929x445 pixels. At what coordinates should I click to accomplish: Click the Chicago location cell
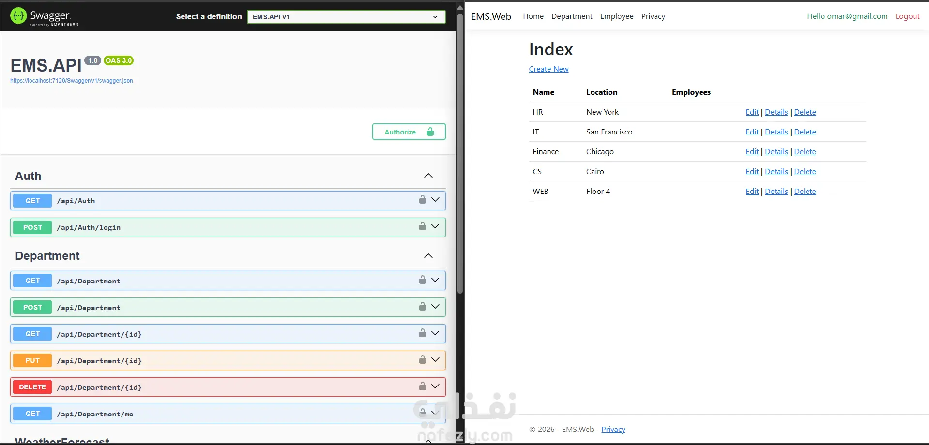tap(600, 152)
